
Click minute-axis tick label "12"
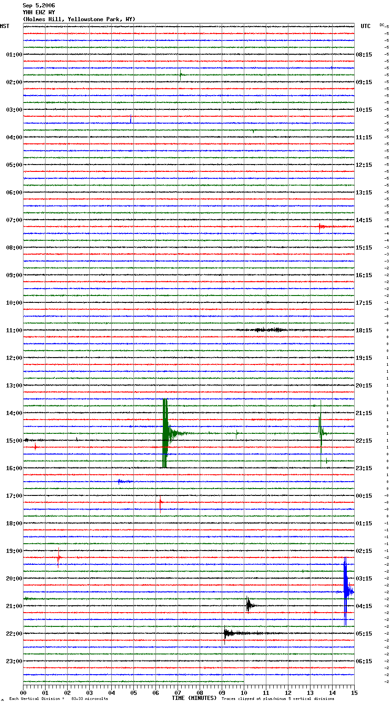point(288,693)
